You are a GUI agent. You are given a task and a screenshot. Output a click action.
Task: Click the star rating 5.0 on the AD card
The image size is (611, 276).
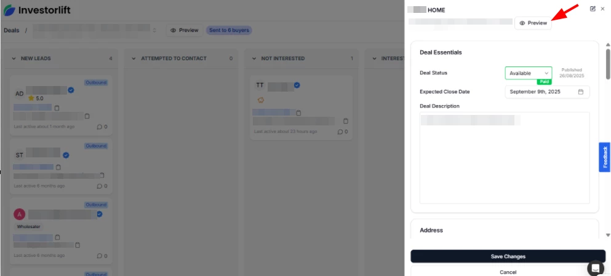(x=36, y=98)
